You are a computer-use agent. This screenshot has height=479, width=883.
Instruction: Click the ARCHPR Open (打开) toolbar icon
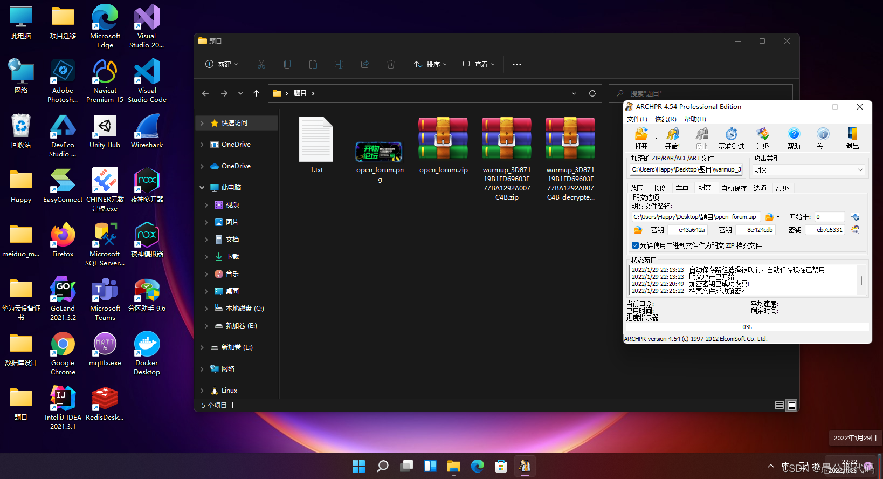click(641, 134)
